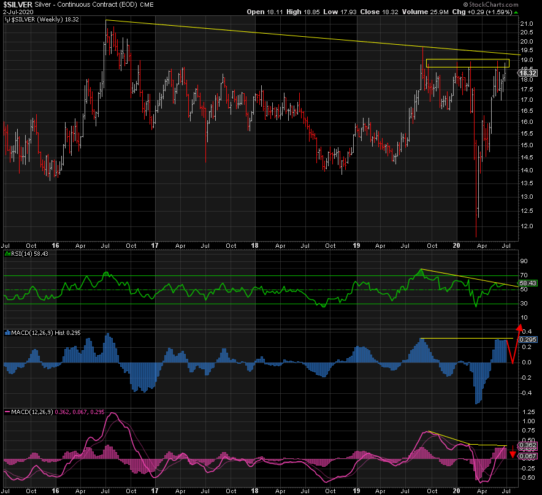Click the 2-Jul-2020 date label
The height and width of the screenshot is (495, 542).
(18, 12)
